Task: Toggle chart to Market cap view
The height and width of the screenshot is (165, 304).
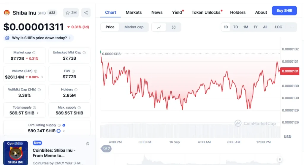Action: click(134, 27)
